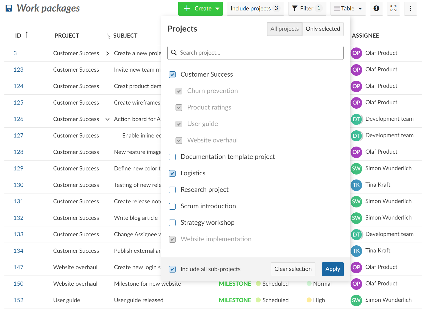Click the hierarchy icon in Subject header
The height and width of the screenshot is (309, 422).
(x=109, y=36)
